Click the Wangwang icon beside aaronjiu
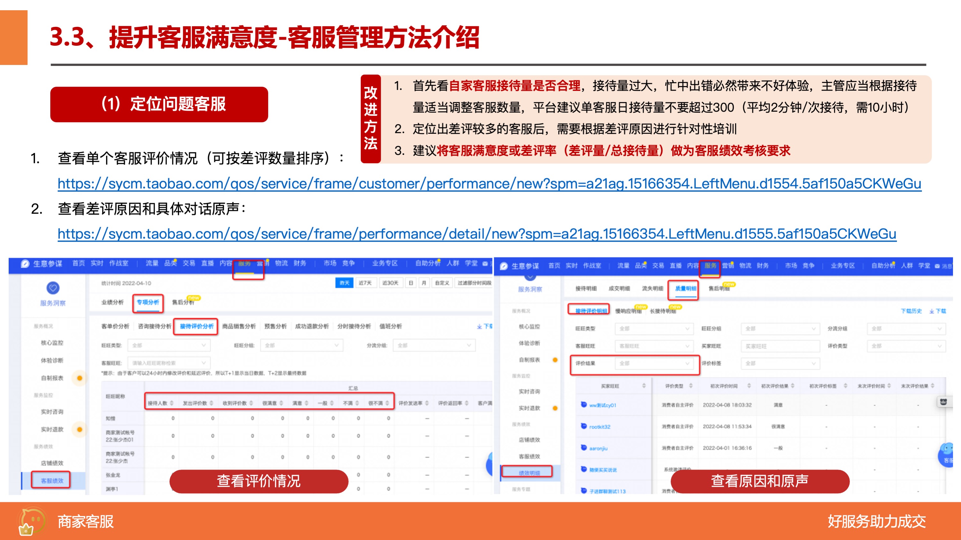The height and width of the screenshot is (540, 961). (584, 447)
